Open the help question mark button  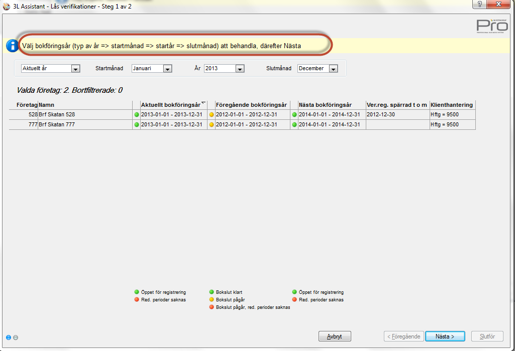tap(479, 4)
